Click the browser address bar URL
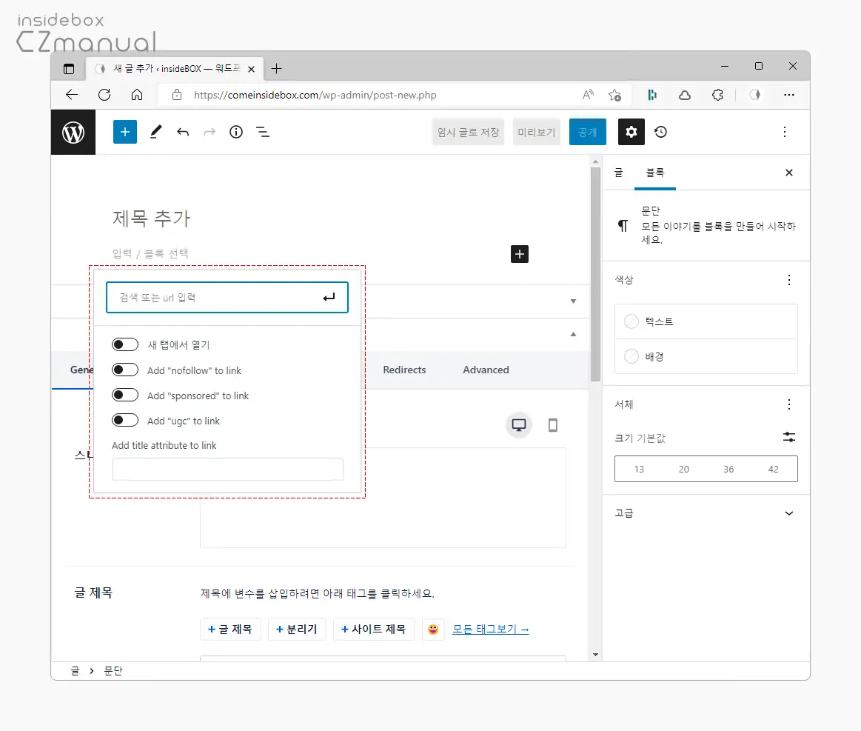The width and height of the screenshot is (861, 731). (315, 95)
